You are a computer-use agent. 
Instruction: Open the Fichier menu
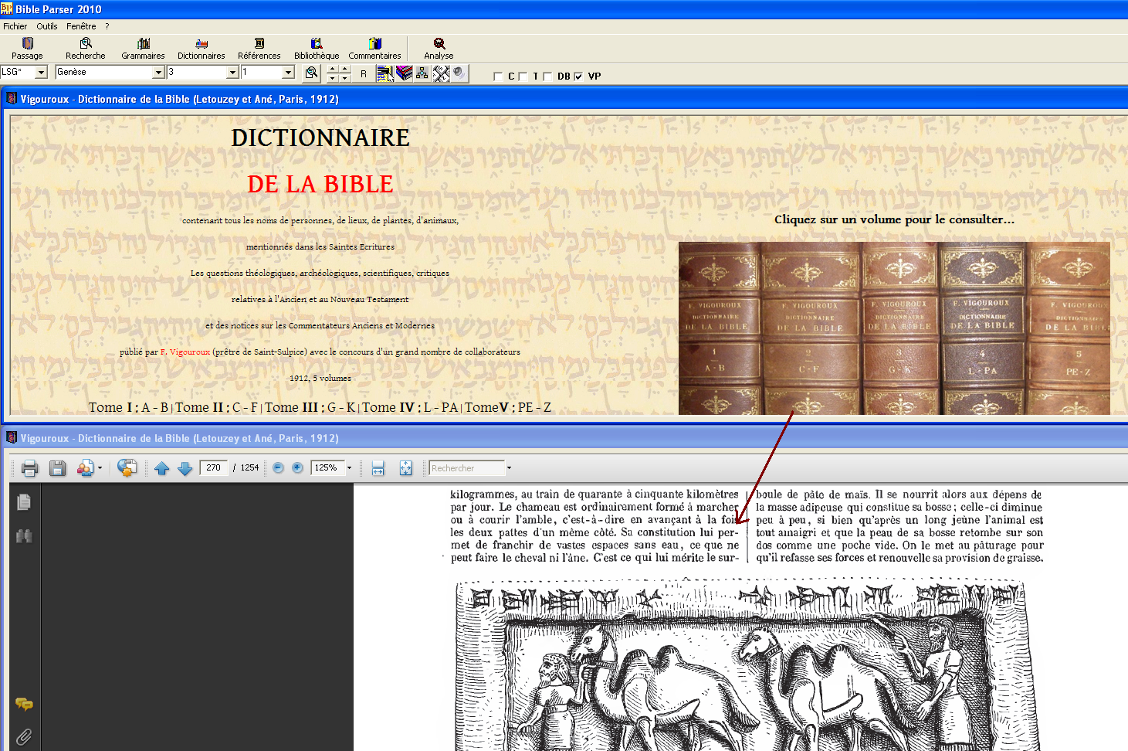click(15, 26)
